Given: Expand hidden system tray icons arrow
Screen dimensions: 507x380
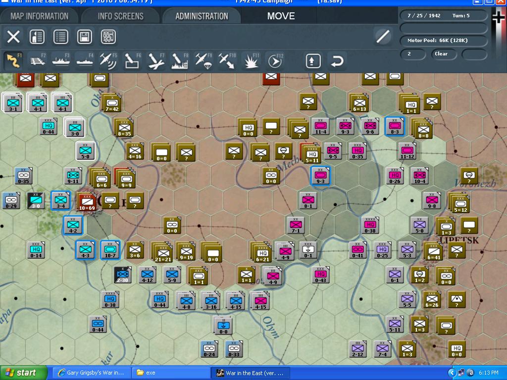Looking at the screenshot, I should pos(452,373).
